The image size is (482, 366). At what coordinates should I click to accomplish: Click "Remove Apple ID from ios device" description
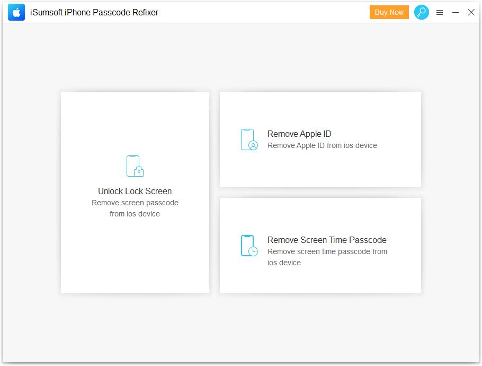click(x=322, y=145)
